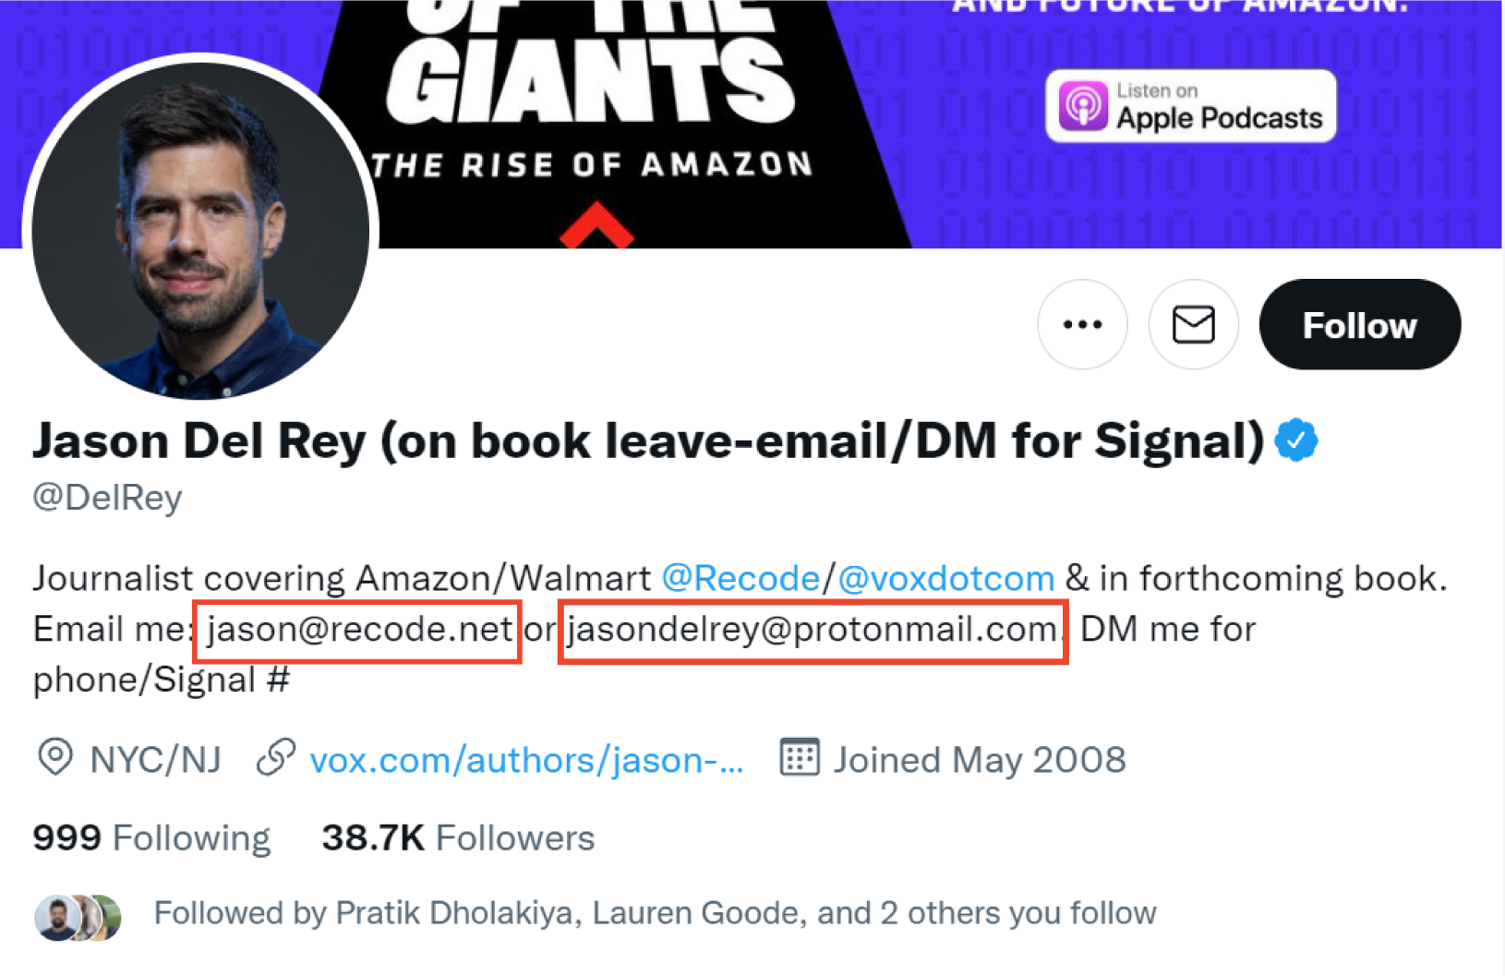Screen dimensions: 1505x976
Task: Click the mutual followers avatar cluster
Action: [x=78, y=917]
